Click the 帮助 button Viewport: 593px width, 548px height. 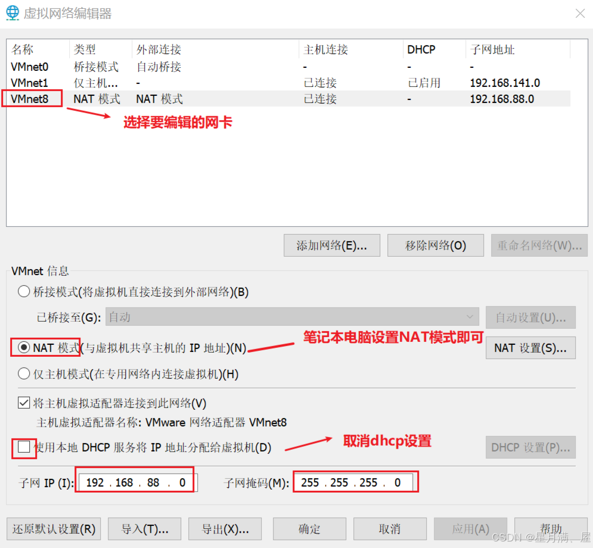(551, 529)
